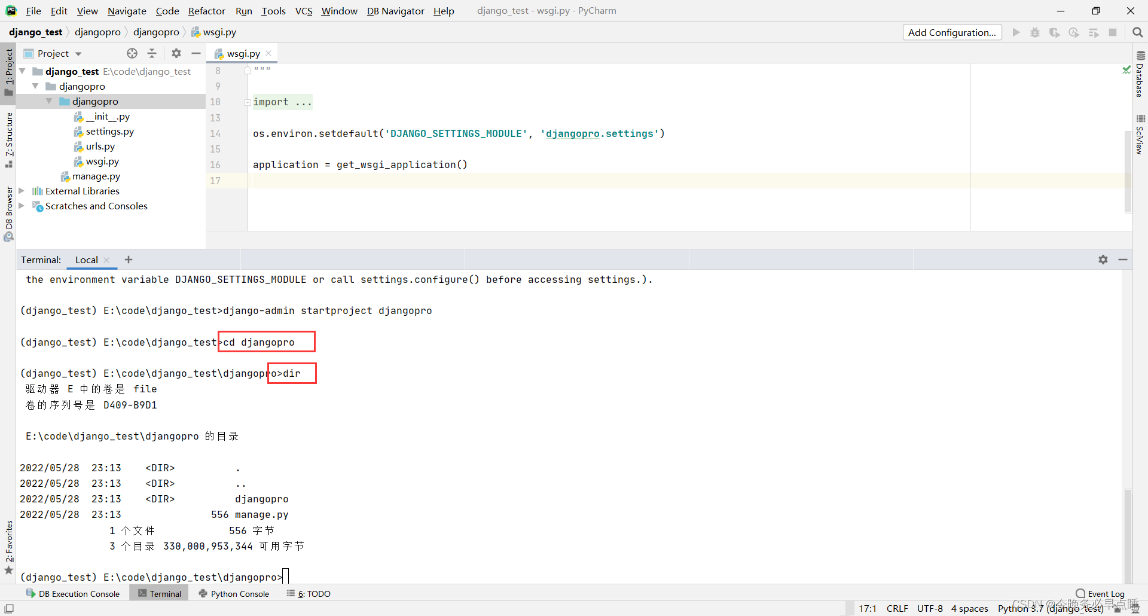
Task: Click 4 spaces indent setting
Action: [969, 609]
